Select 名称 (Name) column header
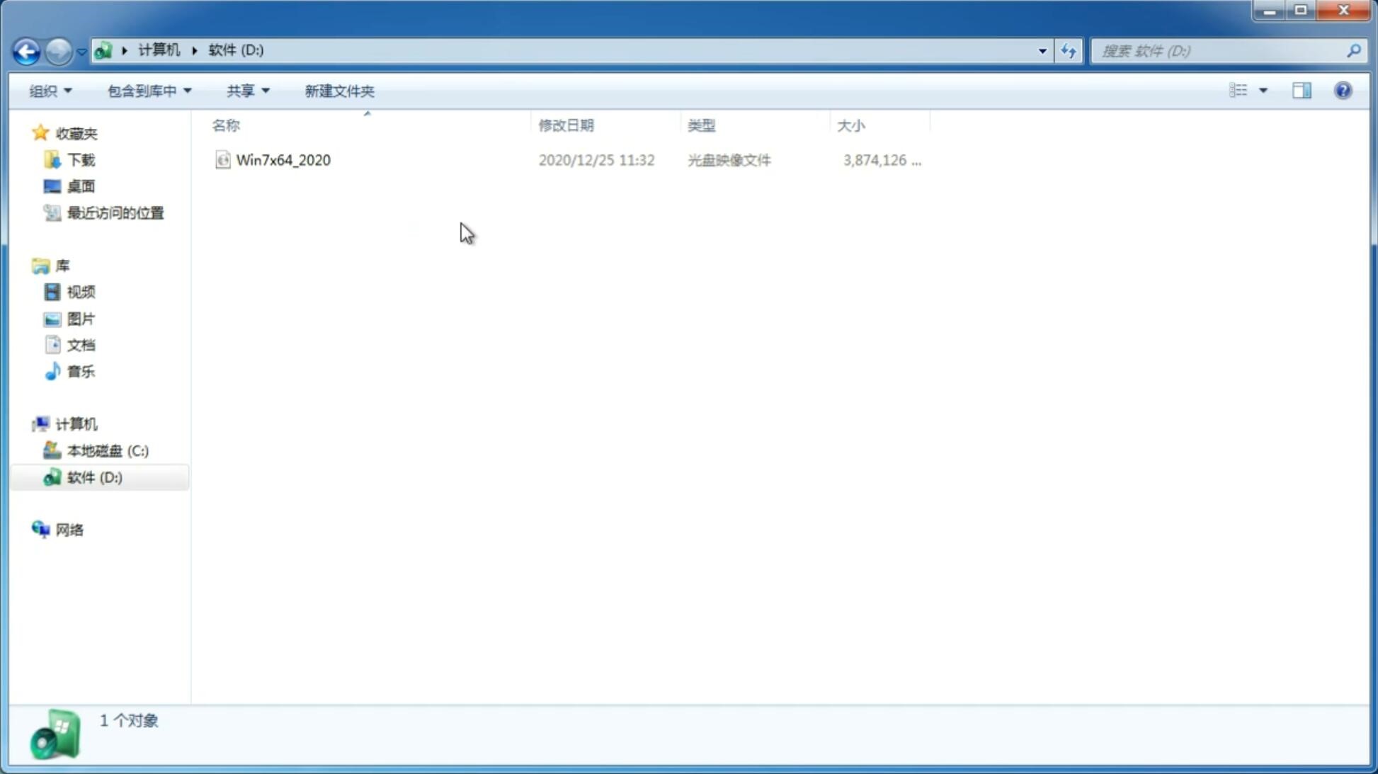The height and width of the screenshot is (774, 1378). click(x=225, y=124)
